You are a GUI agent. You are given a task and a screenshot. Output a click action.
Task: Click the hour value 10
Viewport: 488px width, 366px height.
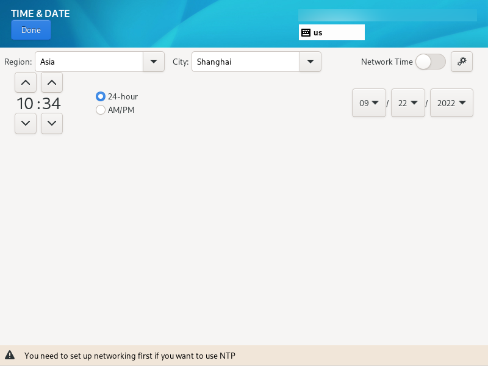pos(25,104)
